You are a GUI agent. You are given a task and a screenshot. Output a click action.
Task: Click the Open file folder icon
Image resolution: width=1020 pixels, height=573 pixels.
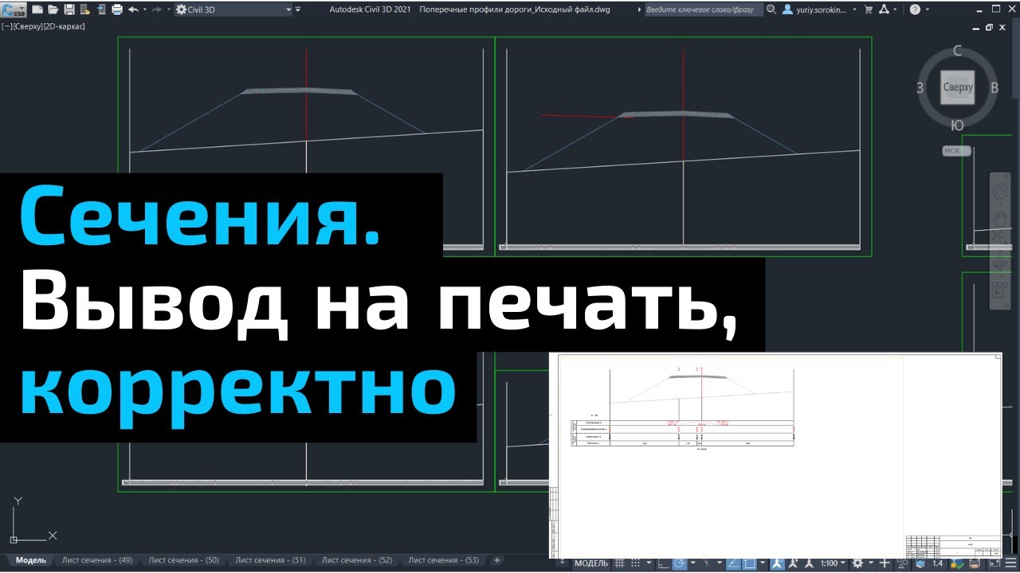(x=53, y=10)
